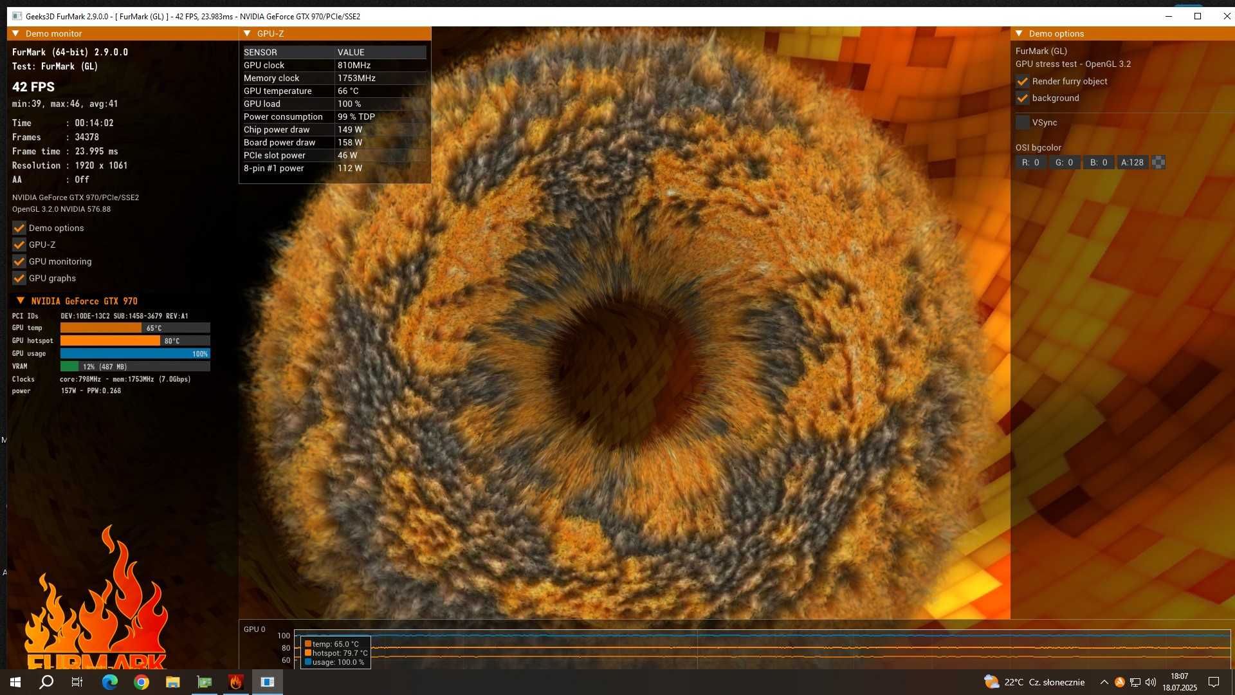1235x695 pixels.
Task: Select the GPU load row
Action: (x=334, y=104)
